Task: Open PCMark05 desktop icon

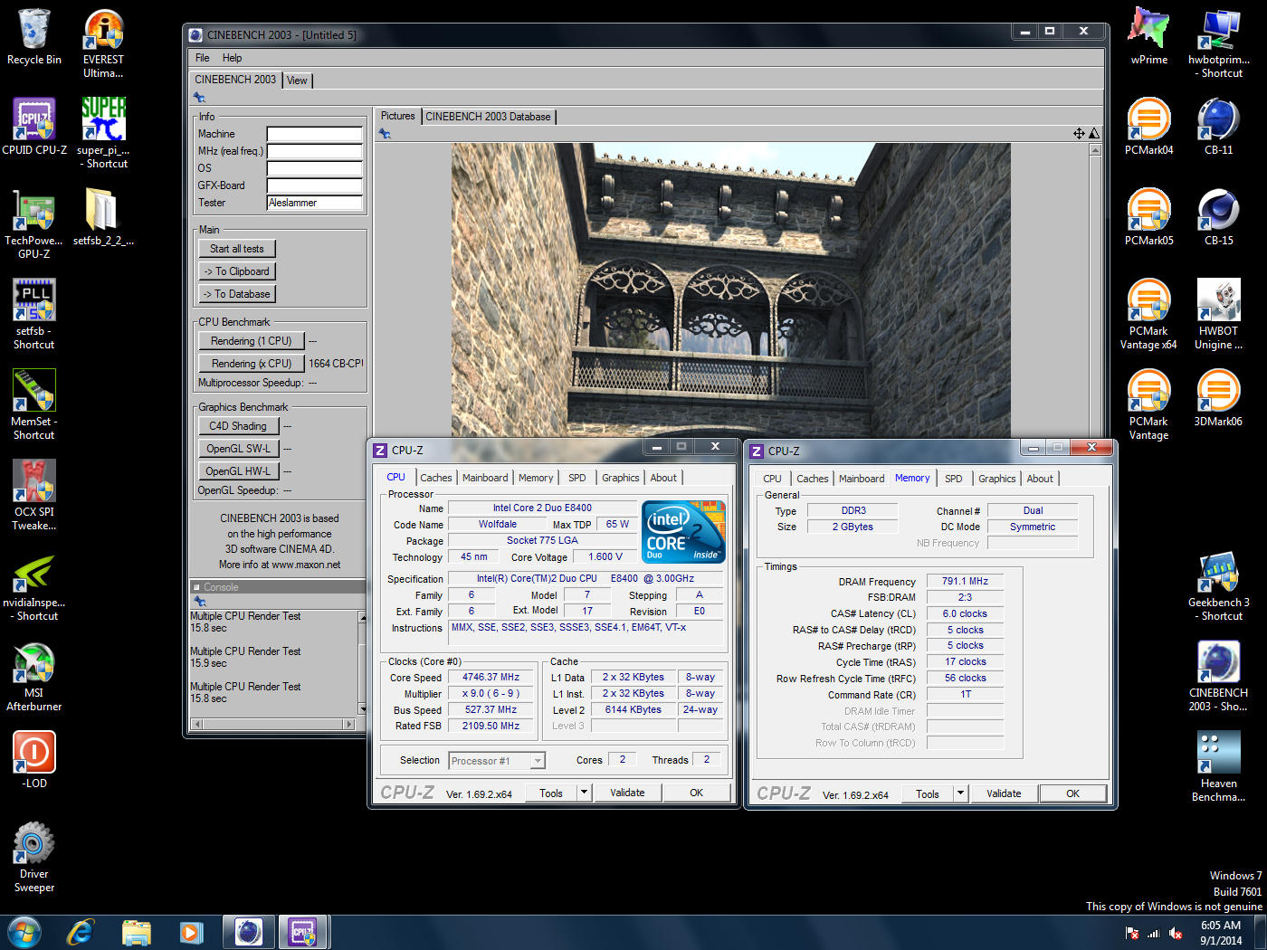Action: tap(1149, 217)
